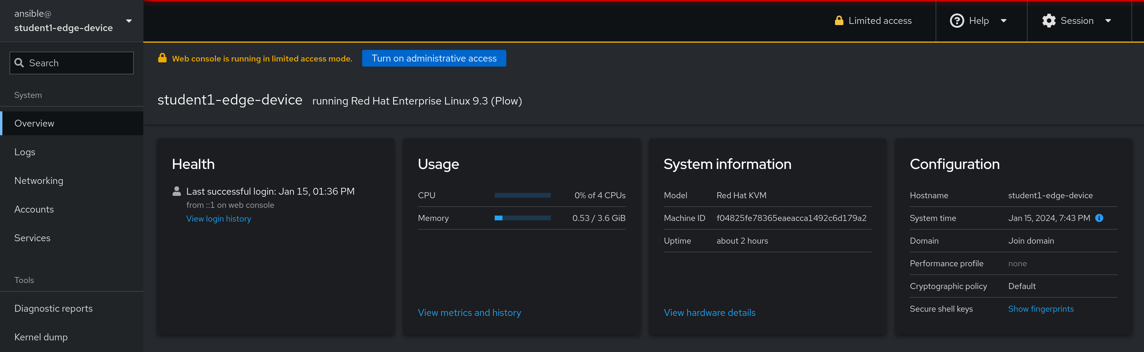Turn on administrative access

click(434, 58)
